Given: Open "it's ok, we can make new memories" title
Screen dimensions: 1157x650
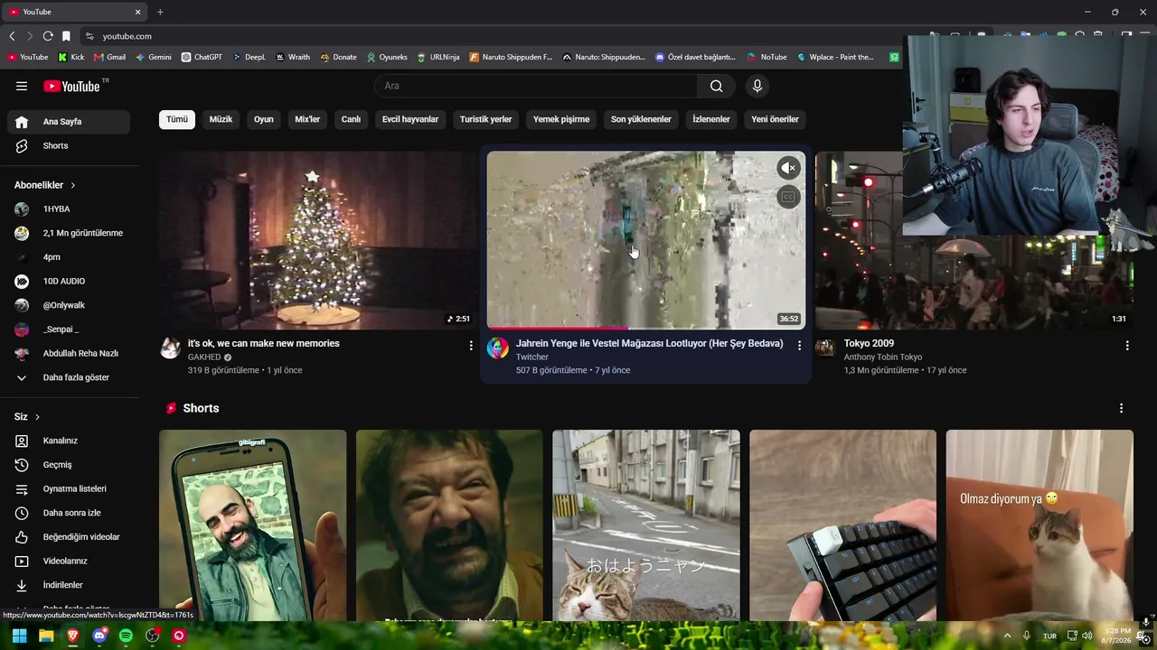Looking at the screenshot, I should pos(264,344).
